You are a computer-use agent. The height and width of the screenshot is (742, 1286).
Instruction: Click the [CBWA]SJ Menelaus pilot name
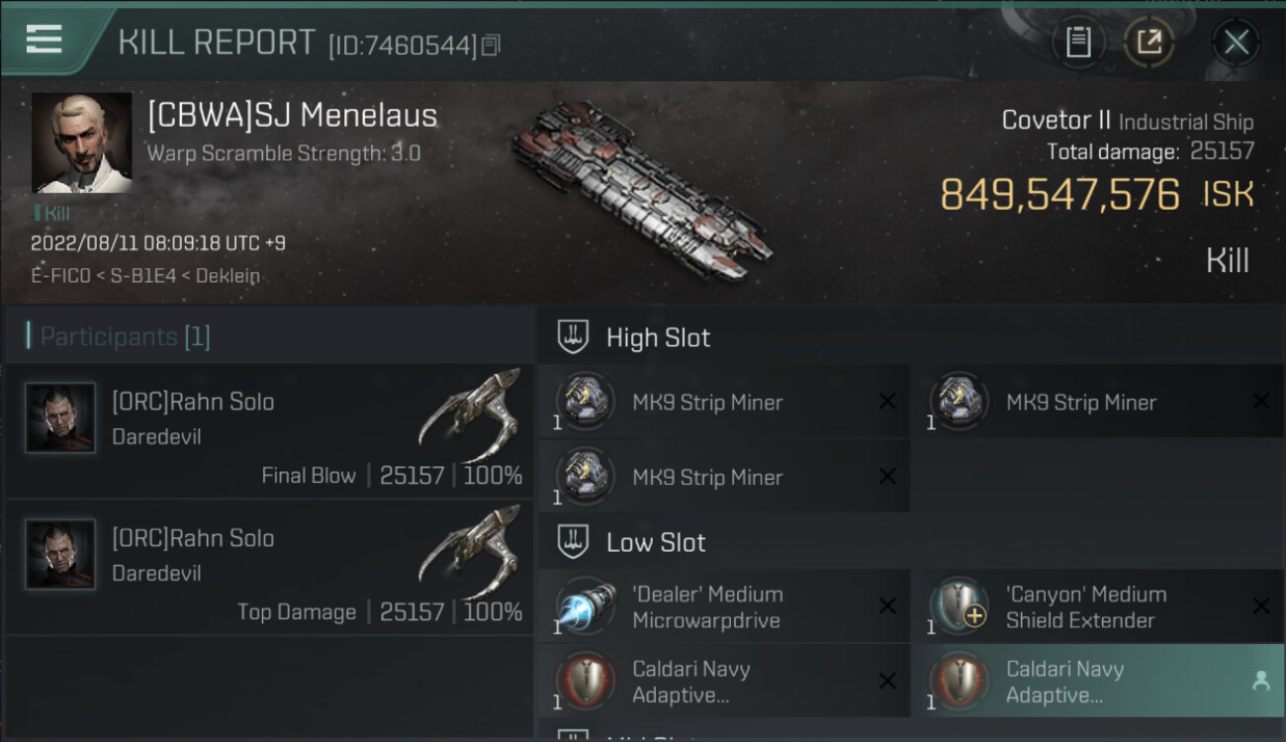[x=292, y=116]
